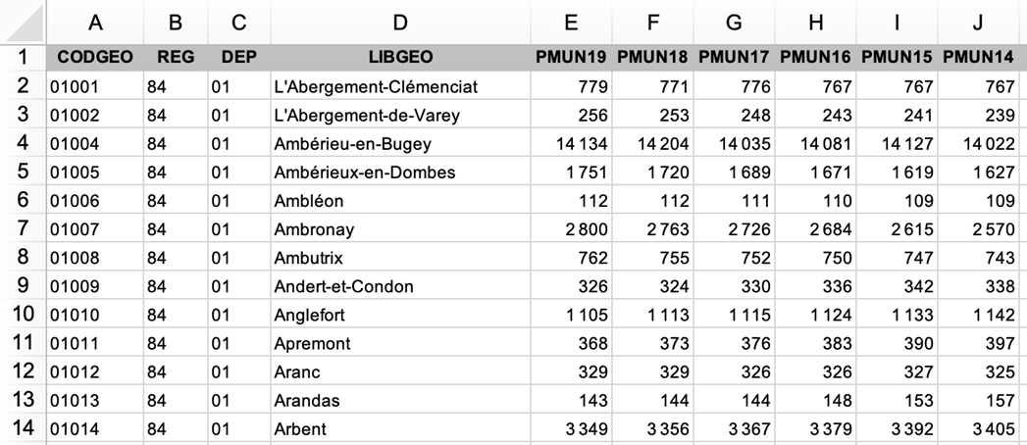Image resolution: width=1027 pixels, height=445 pixels.
Task: Select row 14 header
Action: click(24, 428)
